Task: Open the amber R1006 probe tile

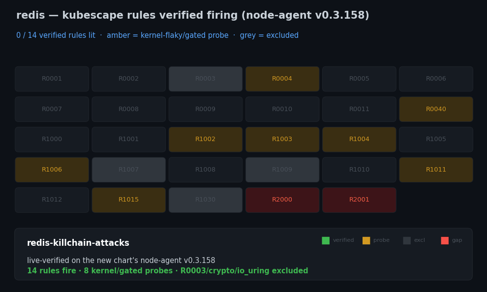Action: (x=52, y=170)
